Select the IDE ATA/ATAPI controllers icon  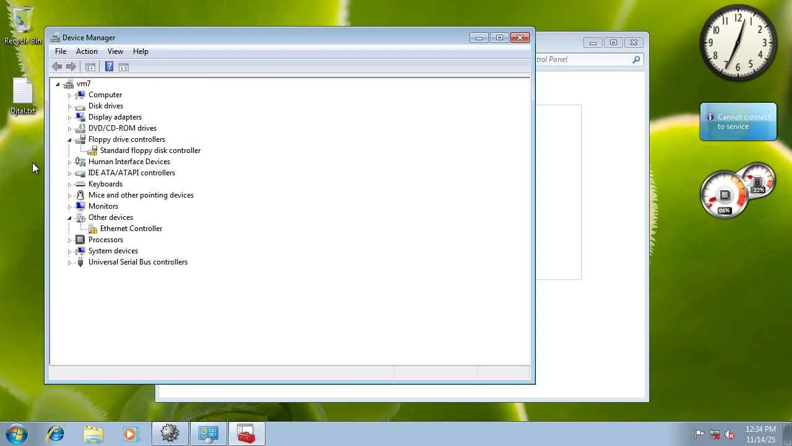click(x=80, y=173)
